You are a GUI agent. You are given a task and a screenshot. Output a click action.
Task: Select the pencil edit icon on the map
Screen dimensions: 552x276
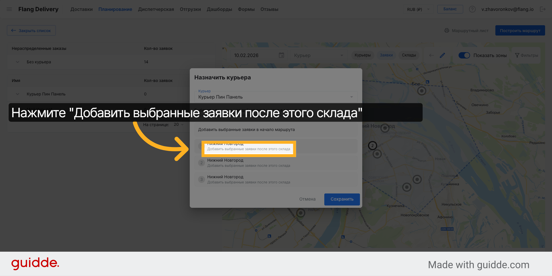[442, 55]
